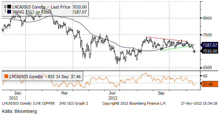
Task: Click the Sep date axis label
Action: [161, 93]
